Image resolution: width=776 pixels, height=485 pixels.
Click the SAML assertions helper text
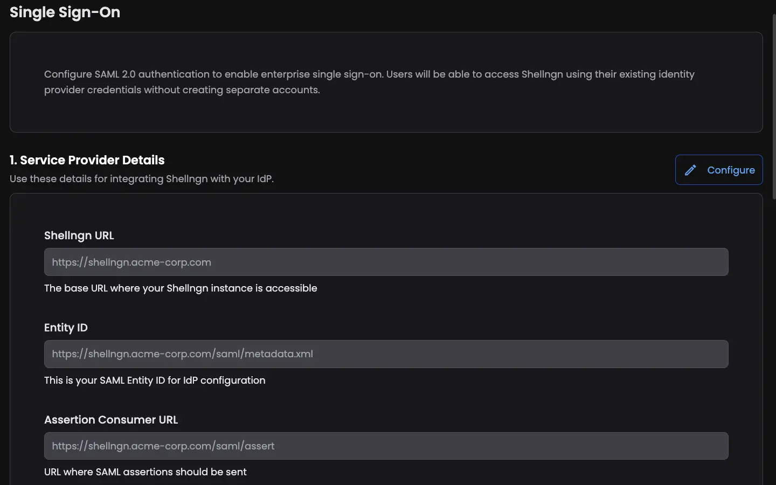(145, 472)
